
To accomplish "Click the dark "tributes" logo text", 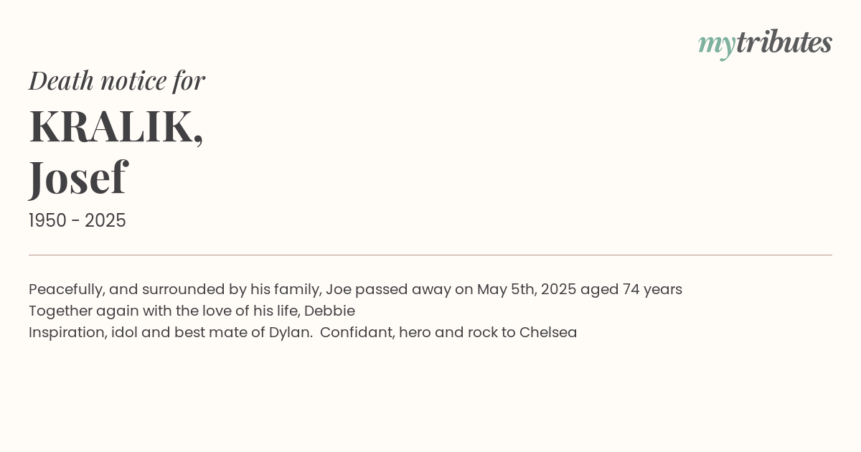I will point(784,42).
